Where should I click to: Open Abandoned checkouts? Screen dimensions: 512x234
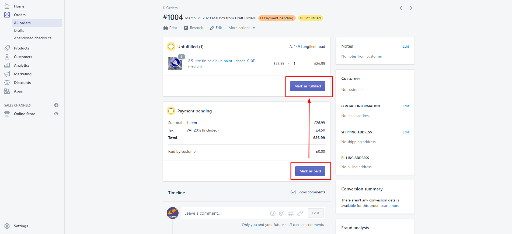(x=33, y=38)
